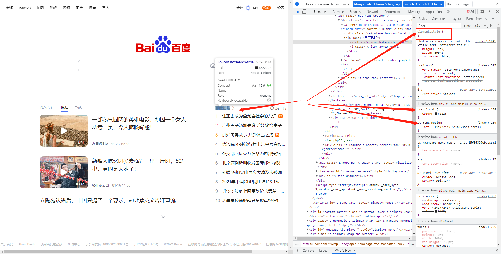501x254 pixels.
Task: Expand the s_side_wrapper div node
Action: coord(317,176)
